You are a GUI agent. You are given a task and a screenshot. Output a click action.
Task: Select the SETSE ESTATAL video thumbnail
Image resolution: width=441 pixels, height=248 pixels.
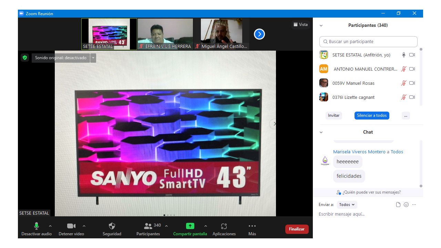(x=109, y=34)
